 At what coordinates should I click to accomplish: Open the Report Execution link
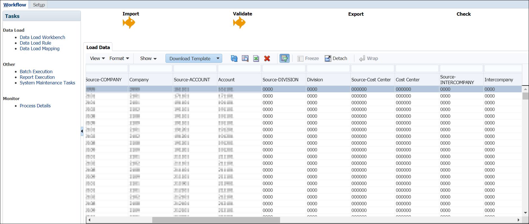coord(37,77)
